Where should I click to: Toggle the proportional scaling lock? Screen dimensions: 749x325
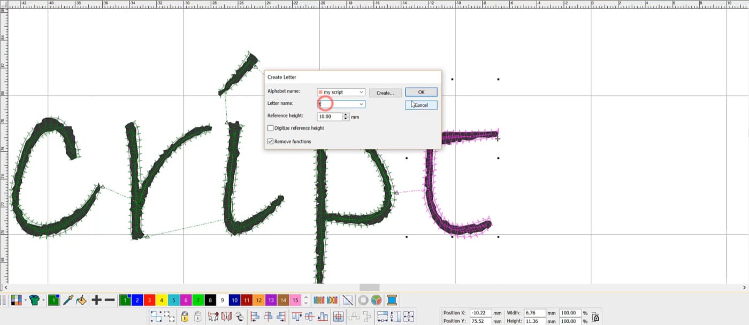[595, 316]
